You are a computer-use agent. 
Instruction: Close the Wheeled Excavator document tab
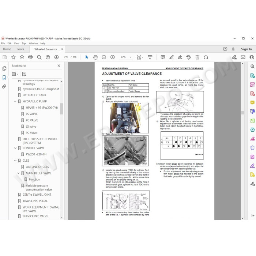pyautogui.click(x=62, y=49)
